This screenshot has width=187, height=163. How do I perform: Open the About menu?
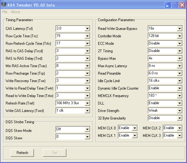click(x=15, y=12)
